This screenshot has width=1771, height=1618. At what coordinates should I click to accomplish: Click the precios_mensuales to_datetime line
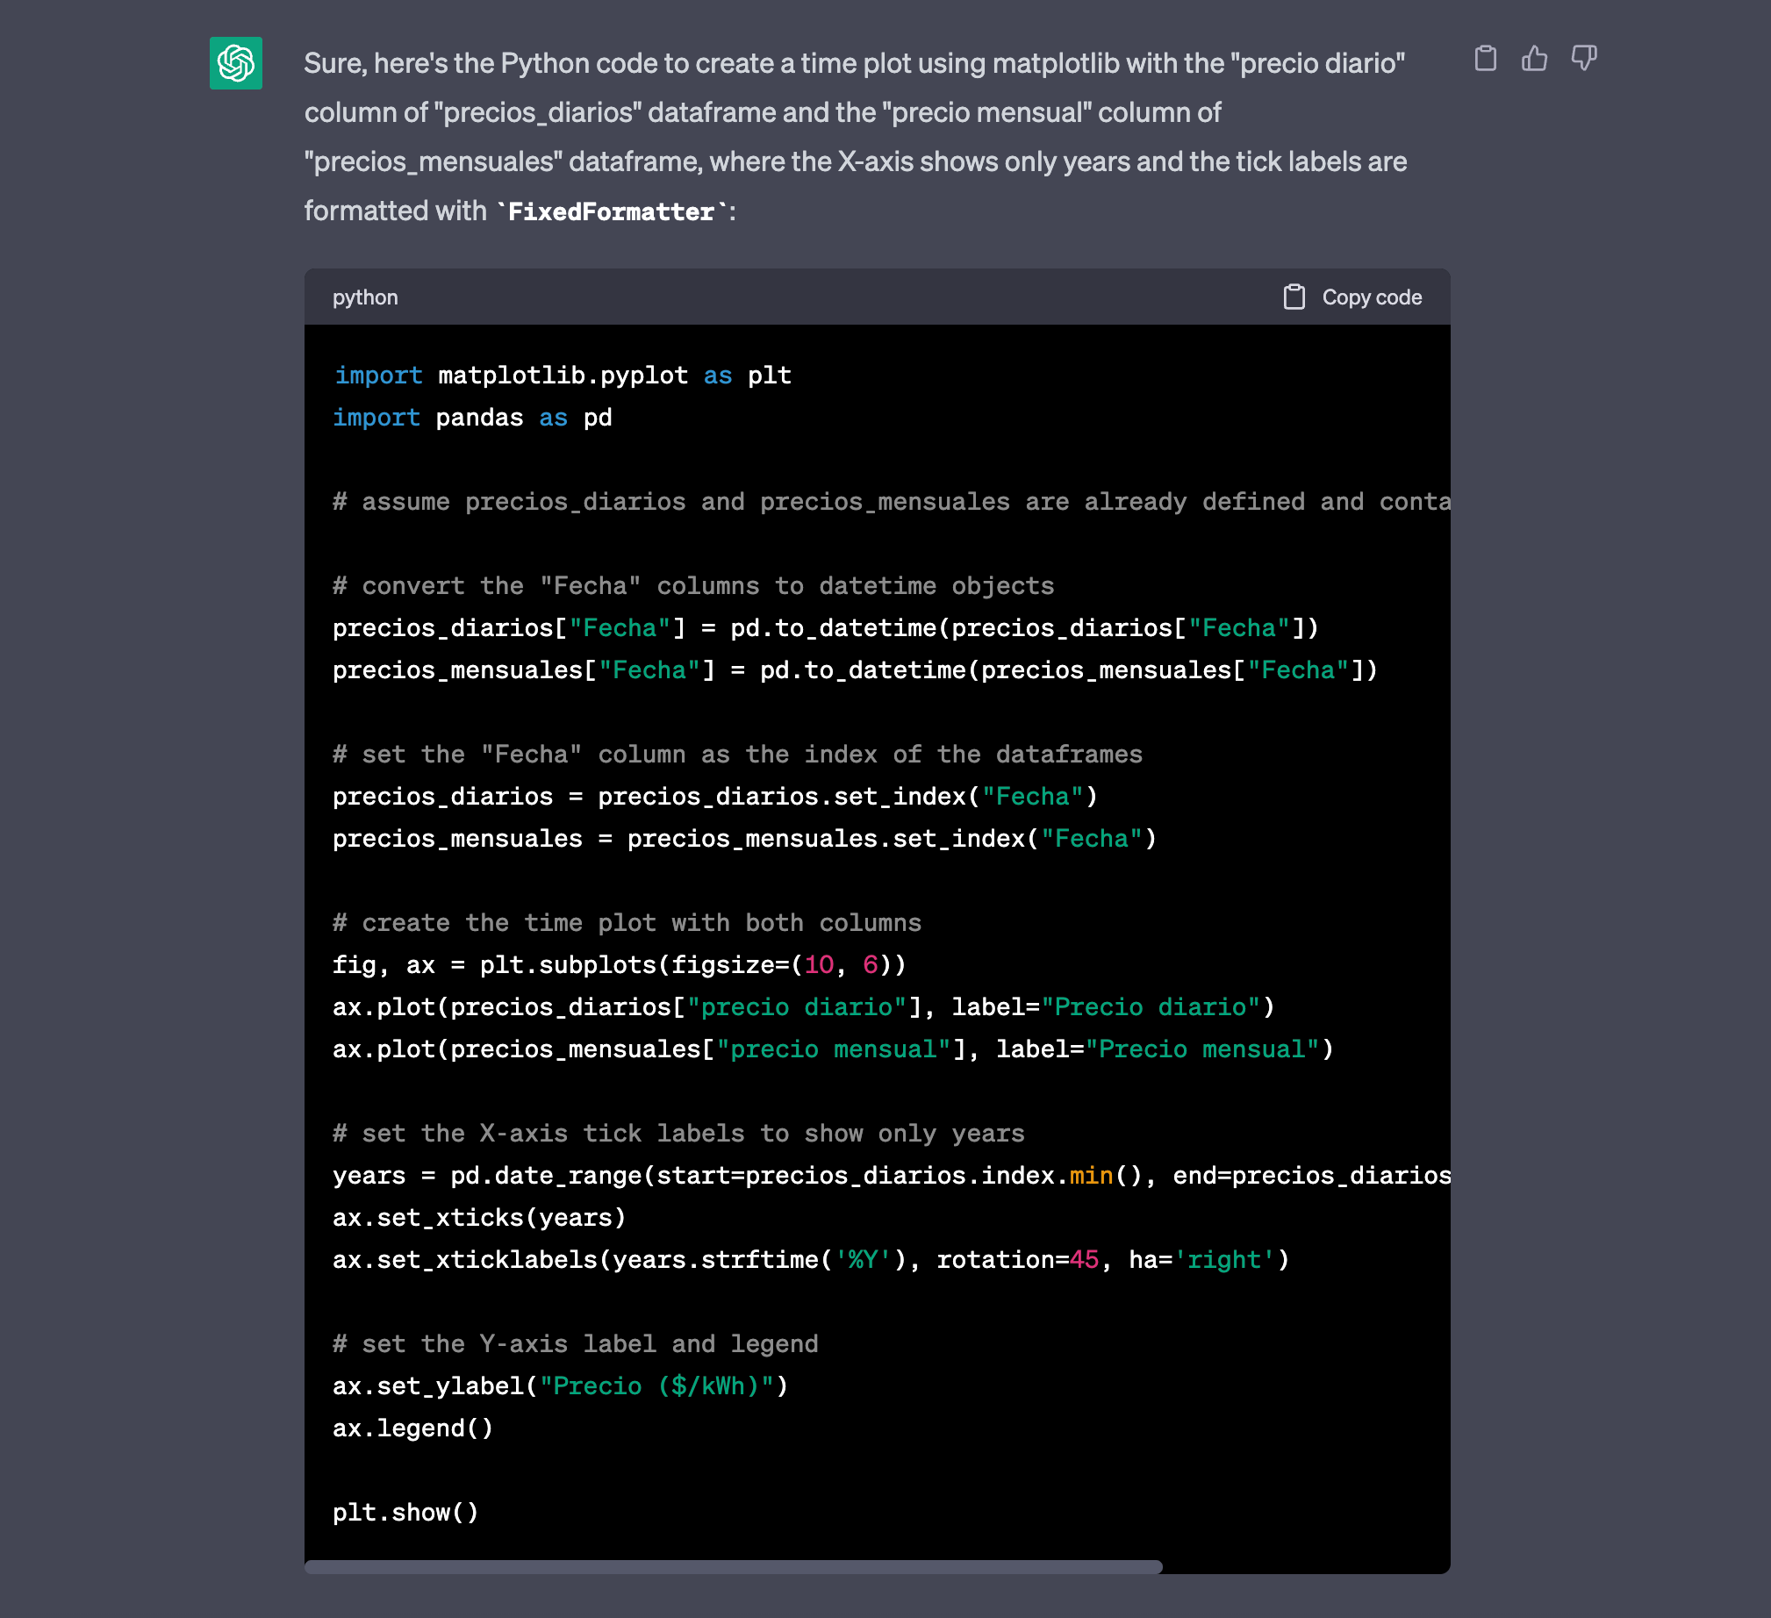855,670
